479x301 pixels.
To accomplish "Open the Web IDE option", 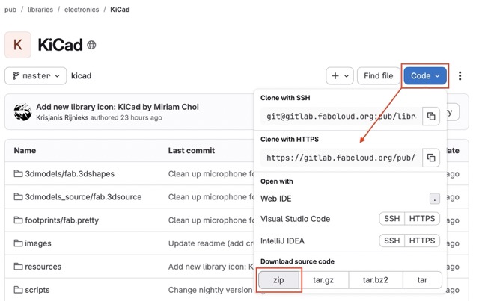I will (277, 198).
